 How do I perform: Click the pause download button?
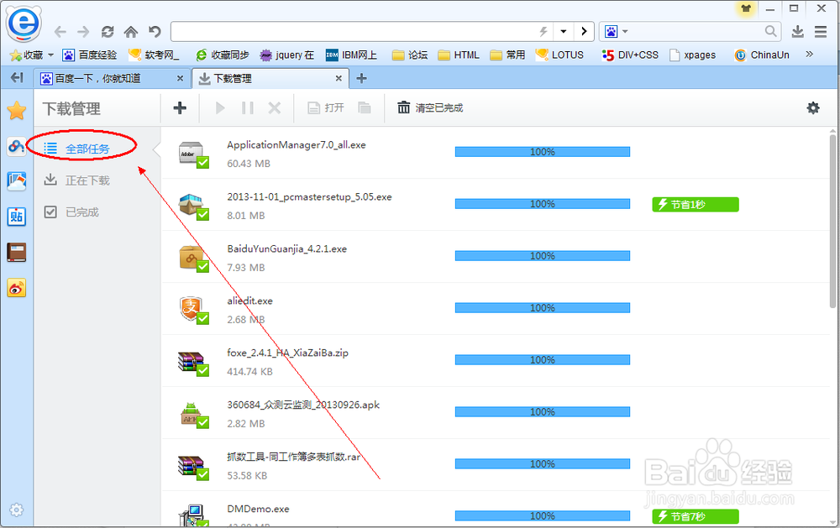click(x=248, y=108)
